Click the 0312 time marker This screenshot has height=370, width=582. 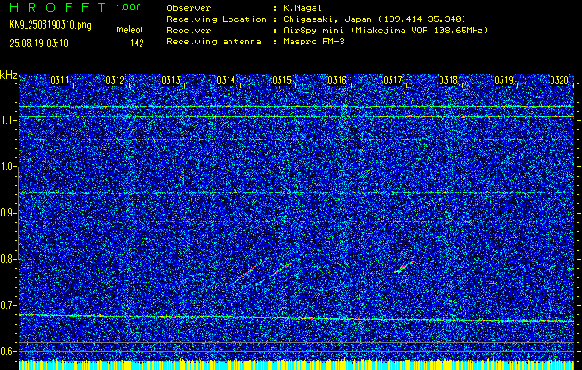pyautogui.click(x=115, y=80)
